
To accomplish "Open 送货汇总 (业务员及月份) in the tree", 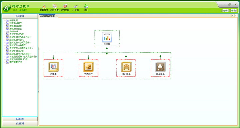I will pyautogui.click(x=21, y=48).
